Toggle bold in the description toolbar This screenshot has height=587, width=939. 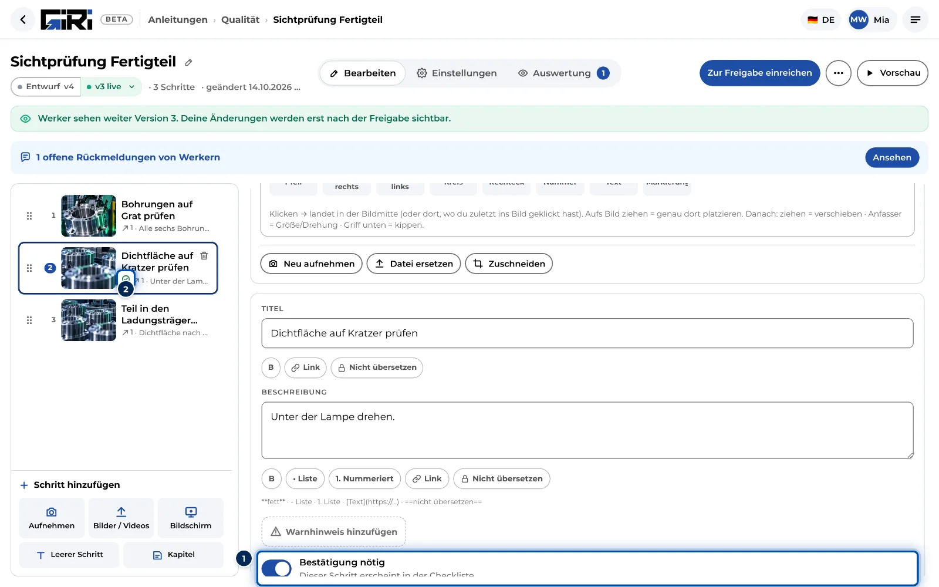point(271,478)
